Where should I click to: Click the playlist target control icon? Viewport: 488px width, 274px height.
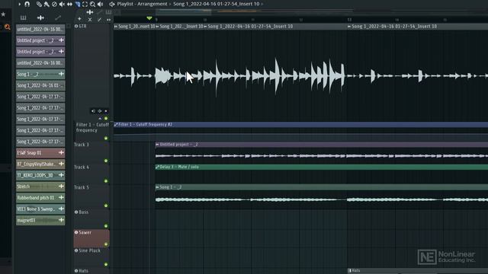(x=112, y=4)
